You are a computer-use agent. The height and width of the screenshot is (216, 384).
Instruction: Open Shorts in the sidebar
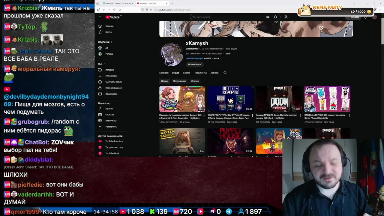point(108,32)
